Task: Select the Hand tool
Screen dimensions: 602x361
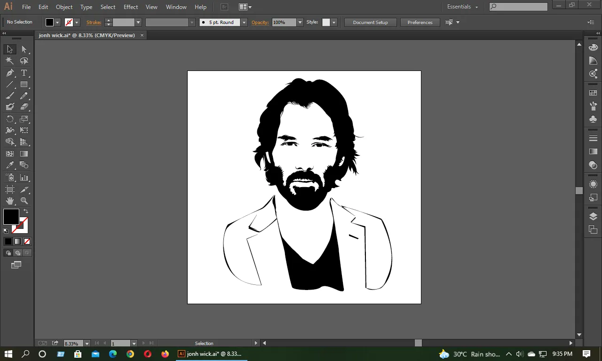Action: point(10,201)
